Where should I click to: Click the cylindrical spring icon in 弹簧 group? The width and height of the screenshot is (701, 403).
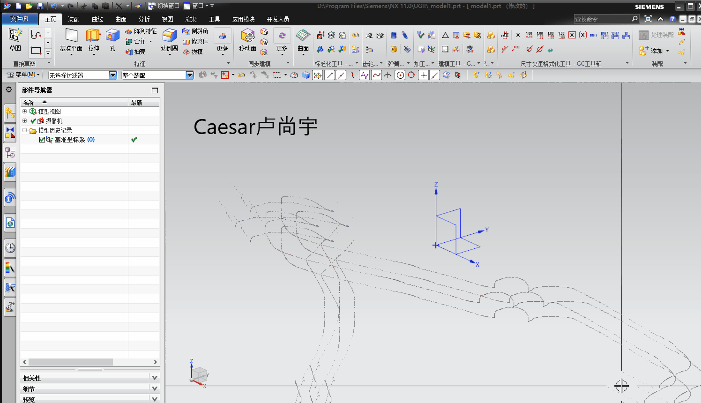click(x=394, y=35)
